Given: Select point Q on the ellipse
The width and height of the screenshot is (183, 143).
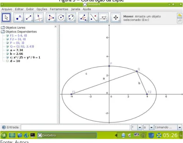Looking at the screenshot, I should [137, 71].
